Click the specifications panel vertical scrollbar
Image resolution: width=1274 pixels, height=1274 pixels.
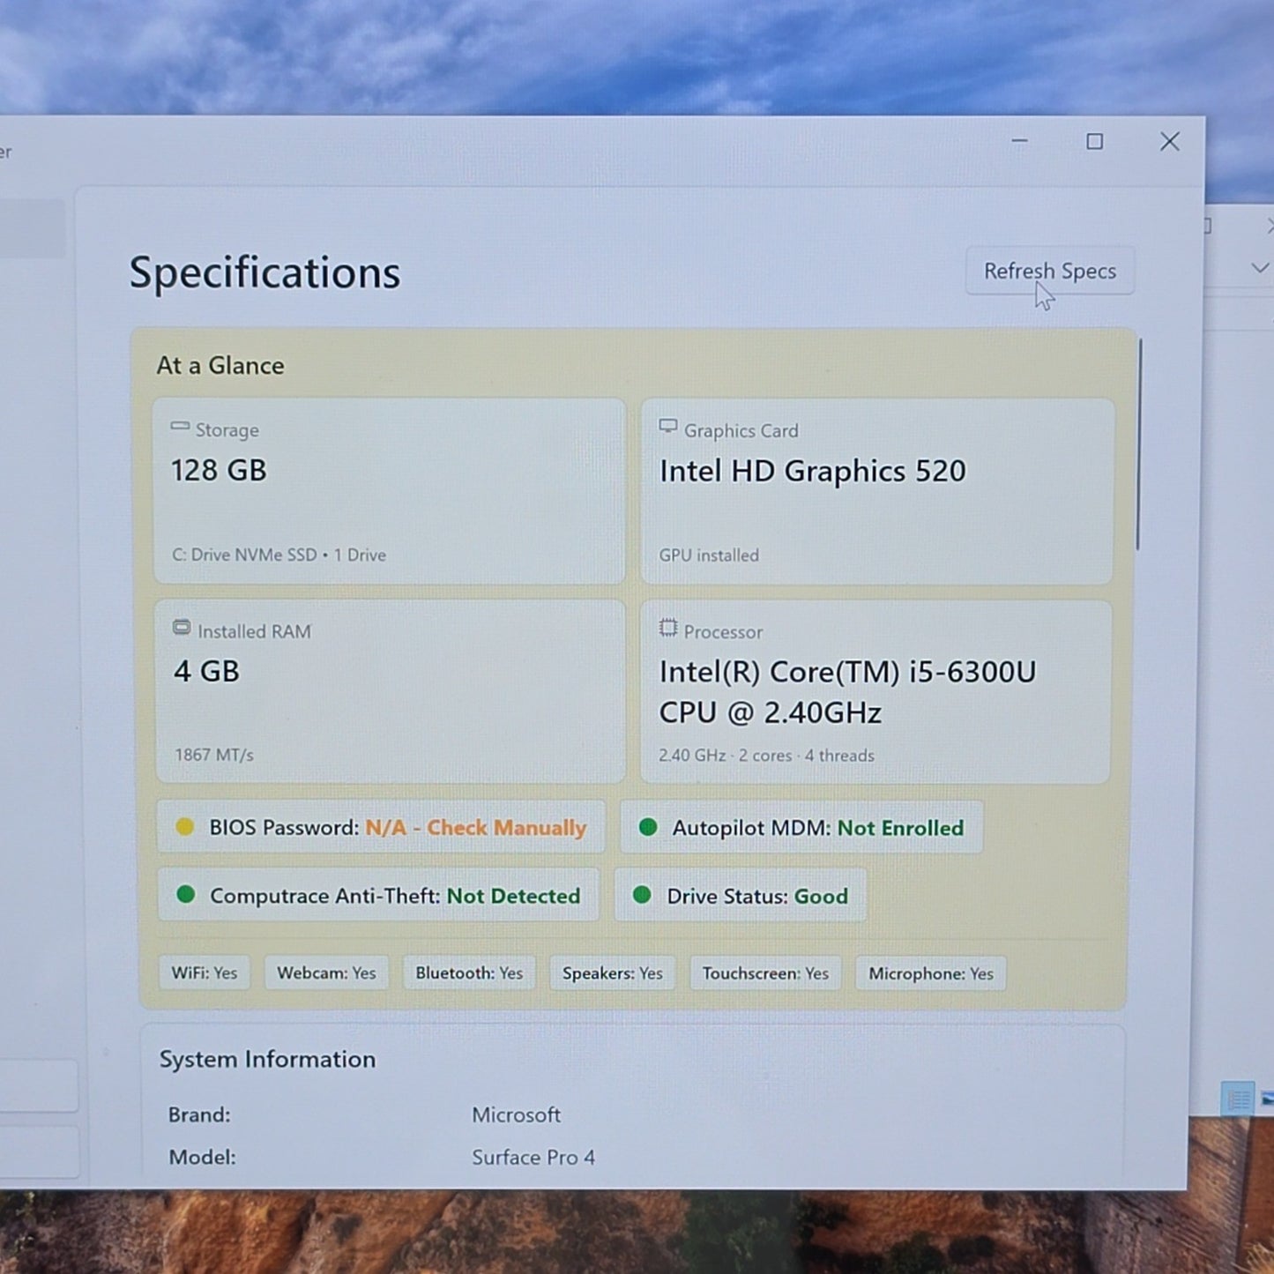(x=1138, y=444)
